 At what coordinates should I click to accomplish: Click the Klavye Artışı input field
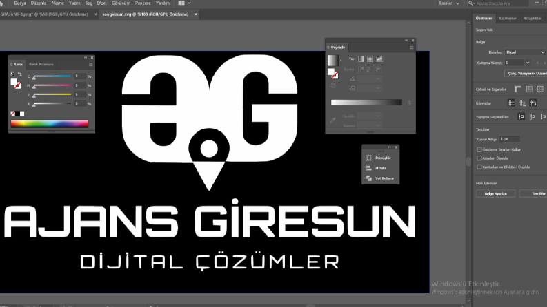(510, 139)
